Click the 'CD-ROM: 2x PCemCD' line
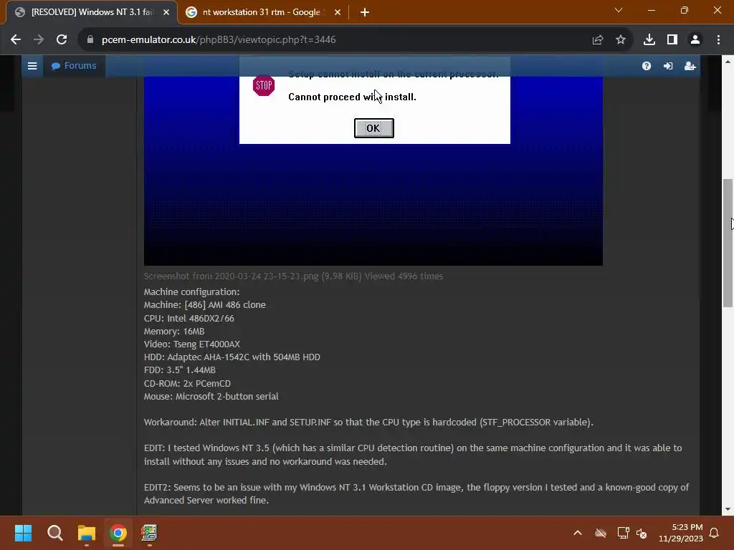Screen dimensions: 734x550 click(187, 384)
